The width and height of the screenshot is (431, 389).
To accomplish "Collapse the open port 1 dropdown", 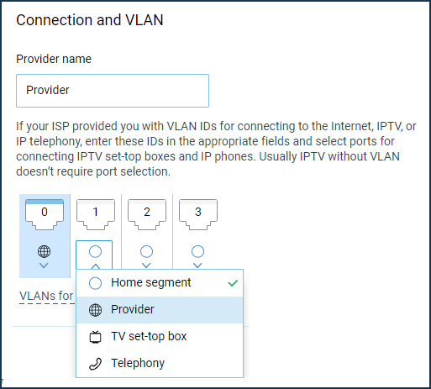I will point(96,266).
